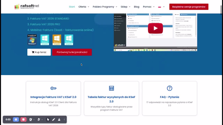Select the pencil drawing tool in recorder
Viewport: 223px width, 125px height.
pos(54,119)
